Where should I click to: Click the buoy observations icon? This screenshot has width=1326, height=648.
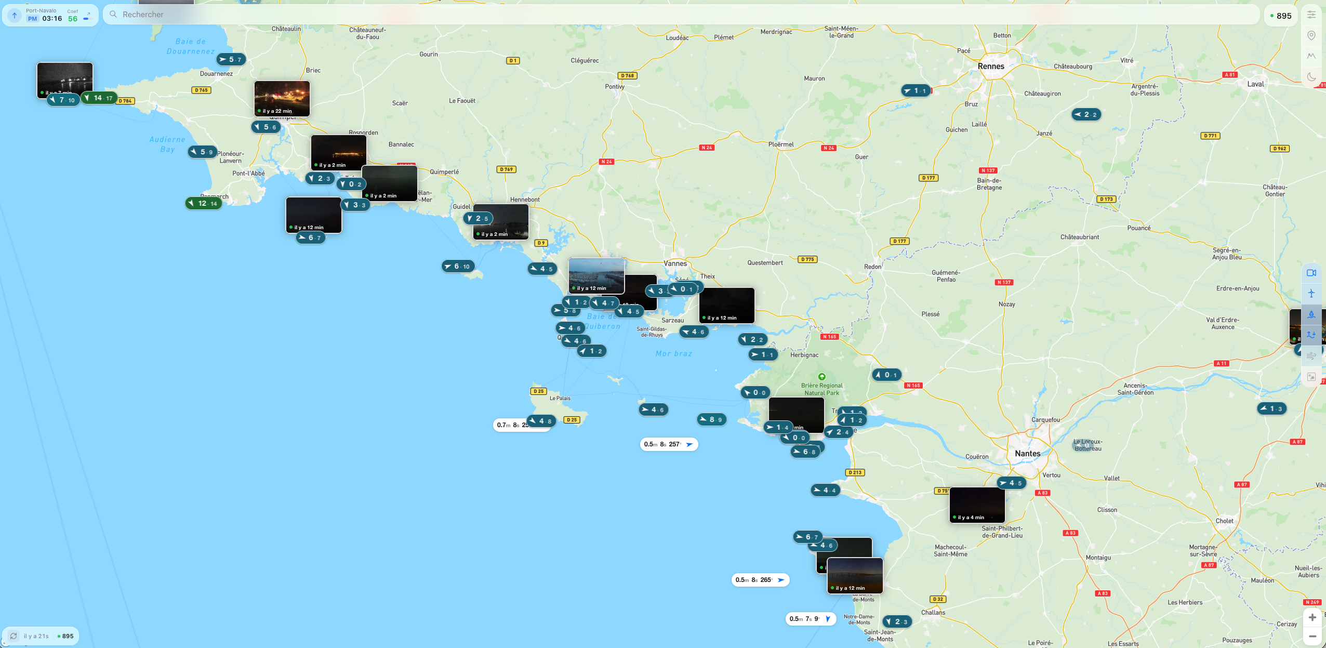click(x=1311, y=314)
